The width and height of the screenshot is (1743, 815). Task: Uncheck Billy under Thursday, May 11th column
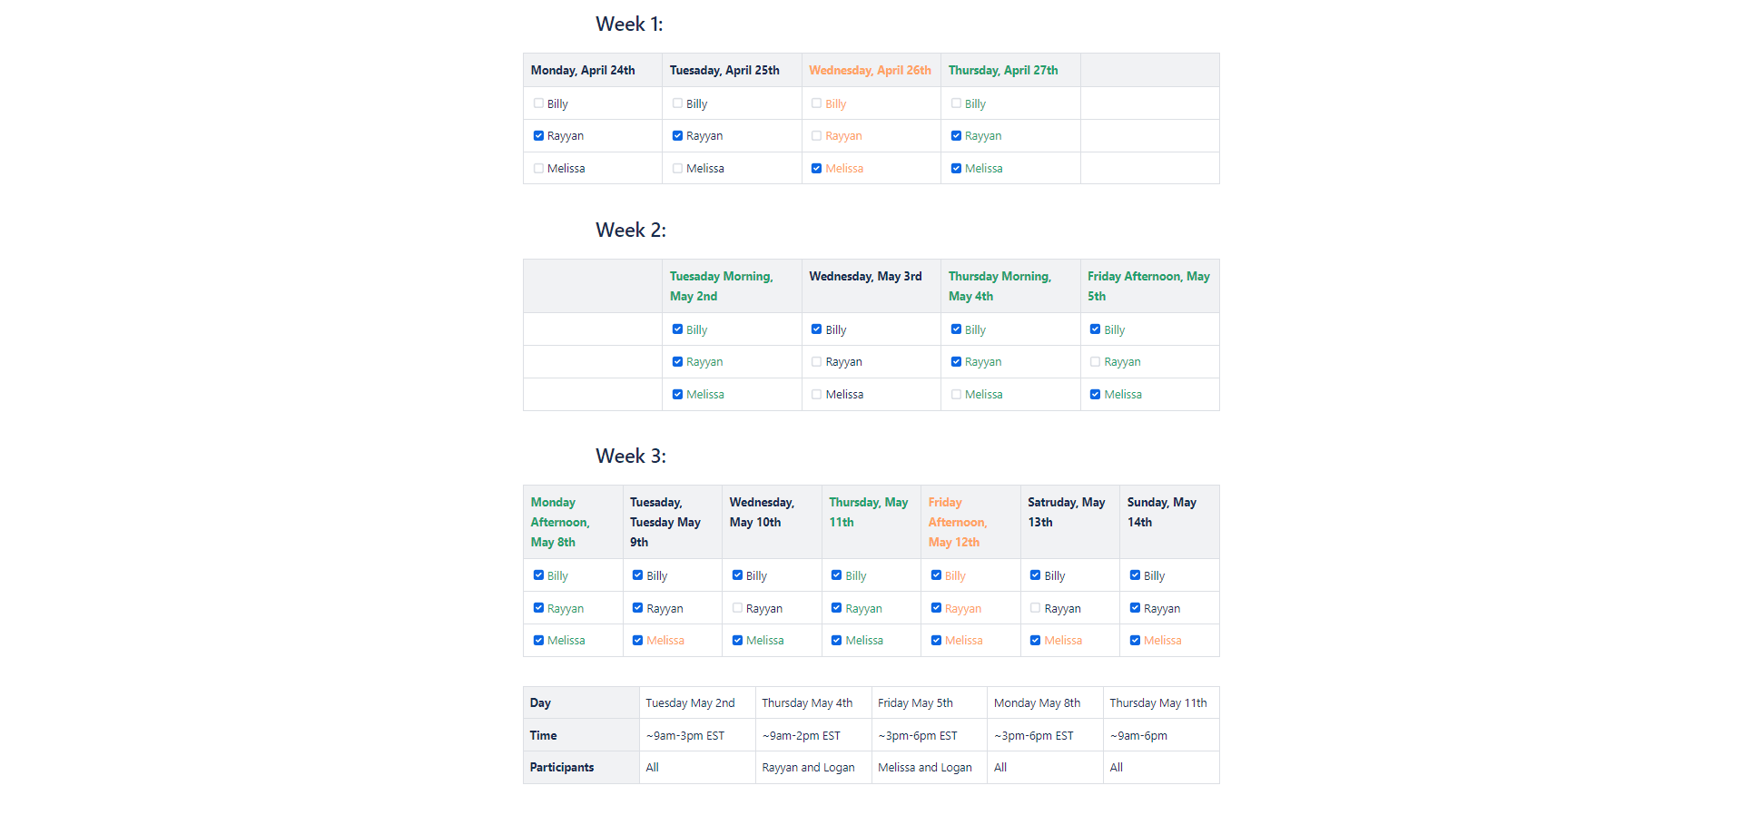coord(836,575)
